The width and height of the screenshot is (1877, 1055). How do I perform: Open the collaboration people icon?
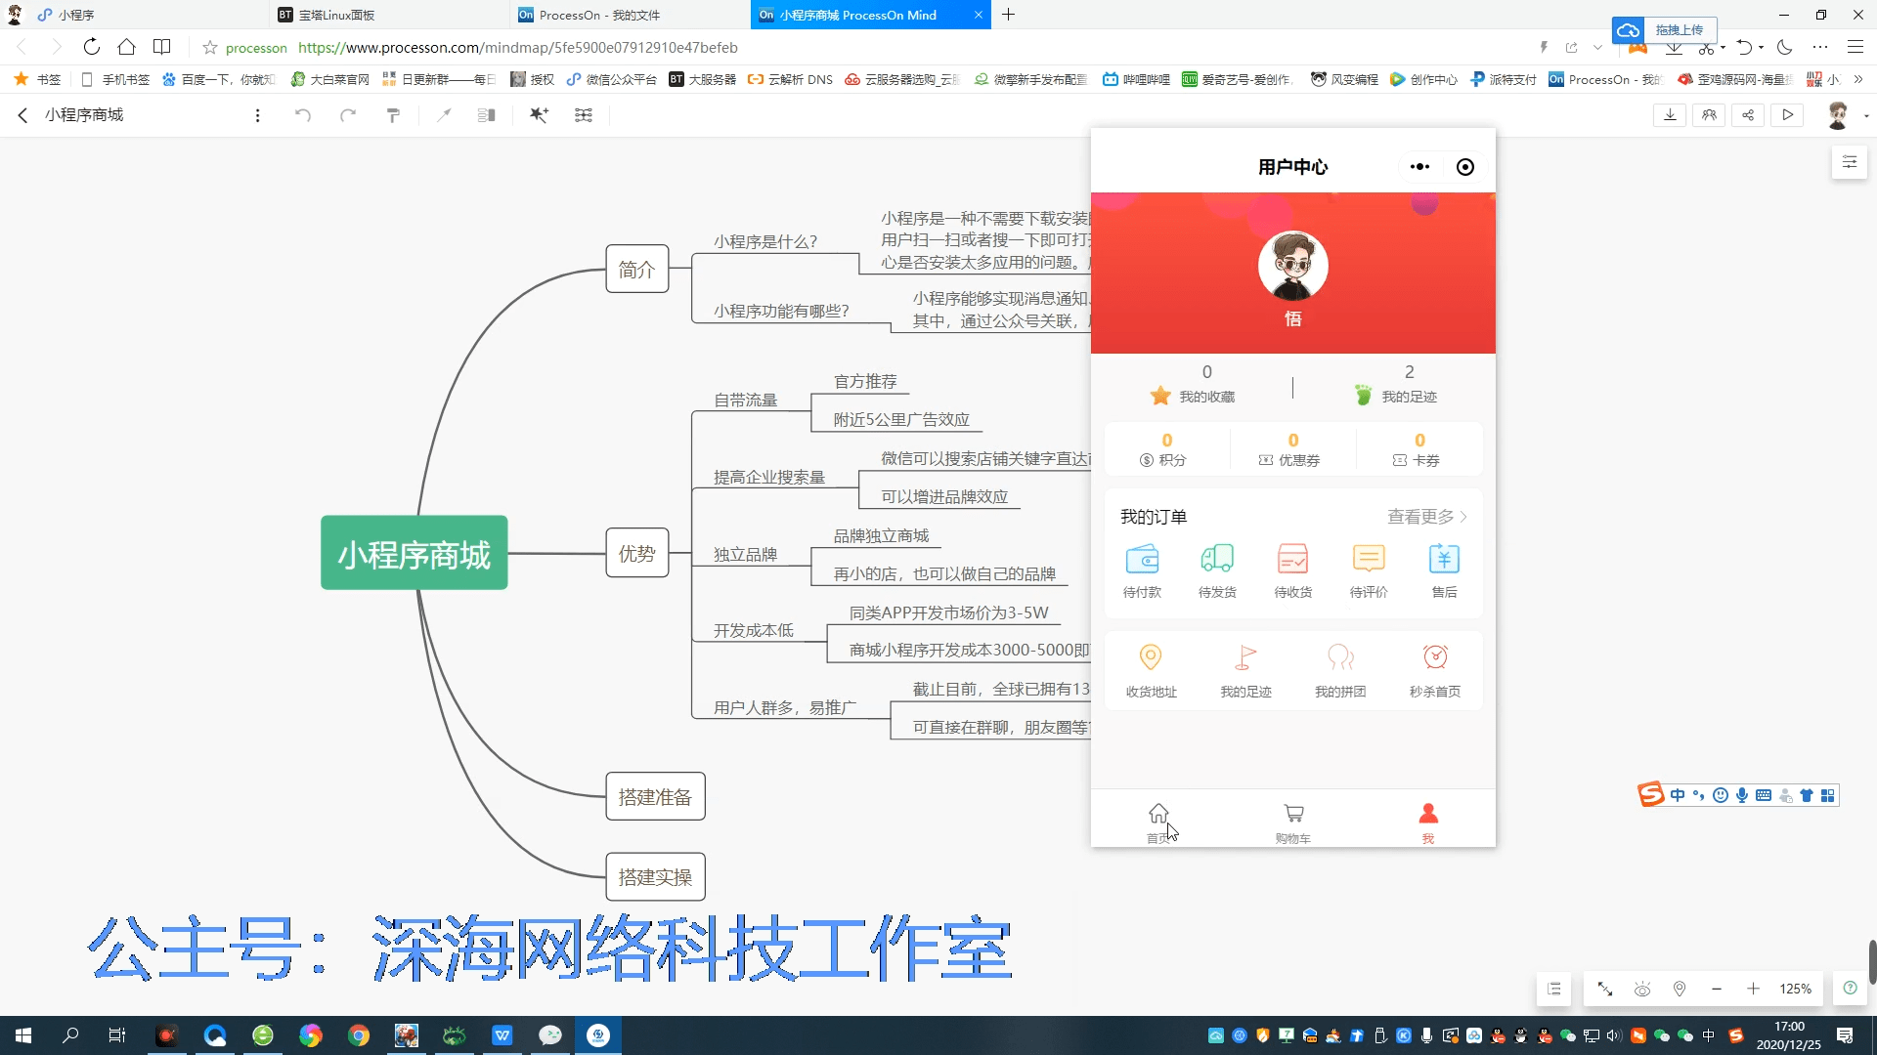coord(1709,115)
